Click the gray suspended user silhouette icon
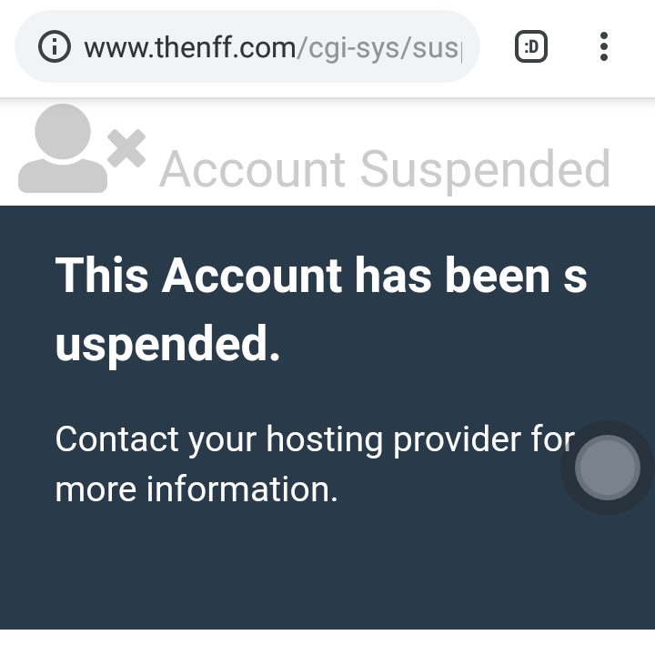The width and height of the screenshot is (655, 655). (63, 148)
